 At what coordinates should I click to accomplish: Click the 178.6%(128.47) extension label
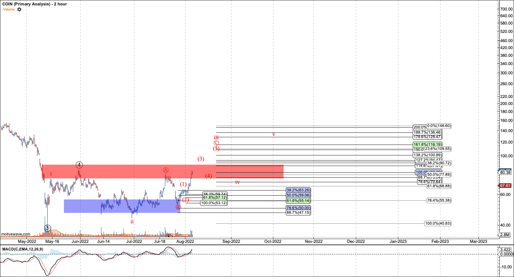point(428,137)
